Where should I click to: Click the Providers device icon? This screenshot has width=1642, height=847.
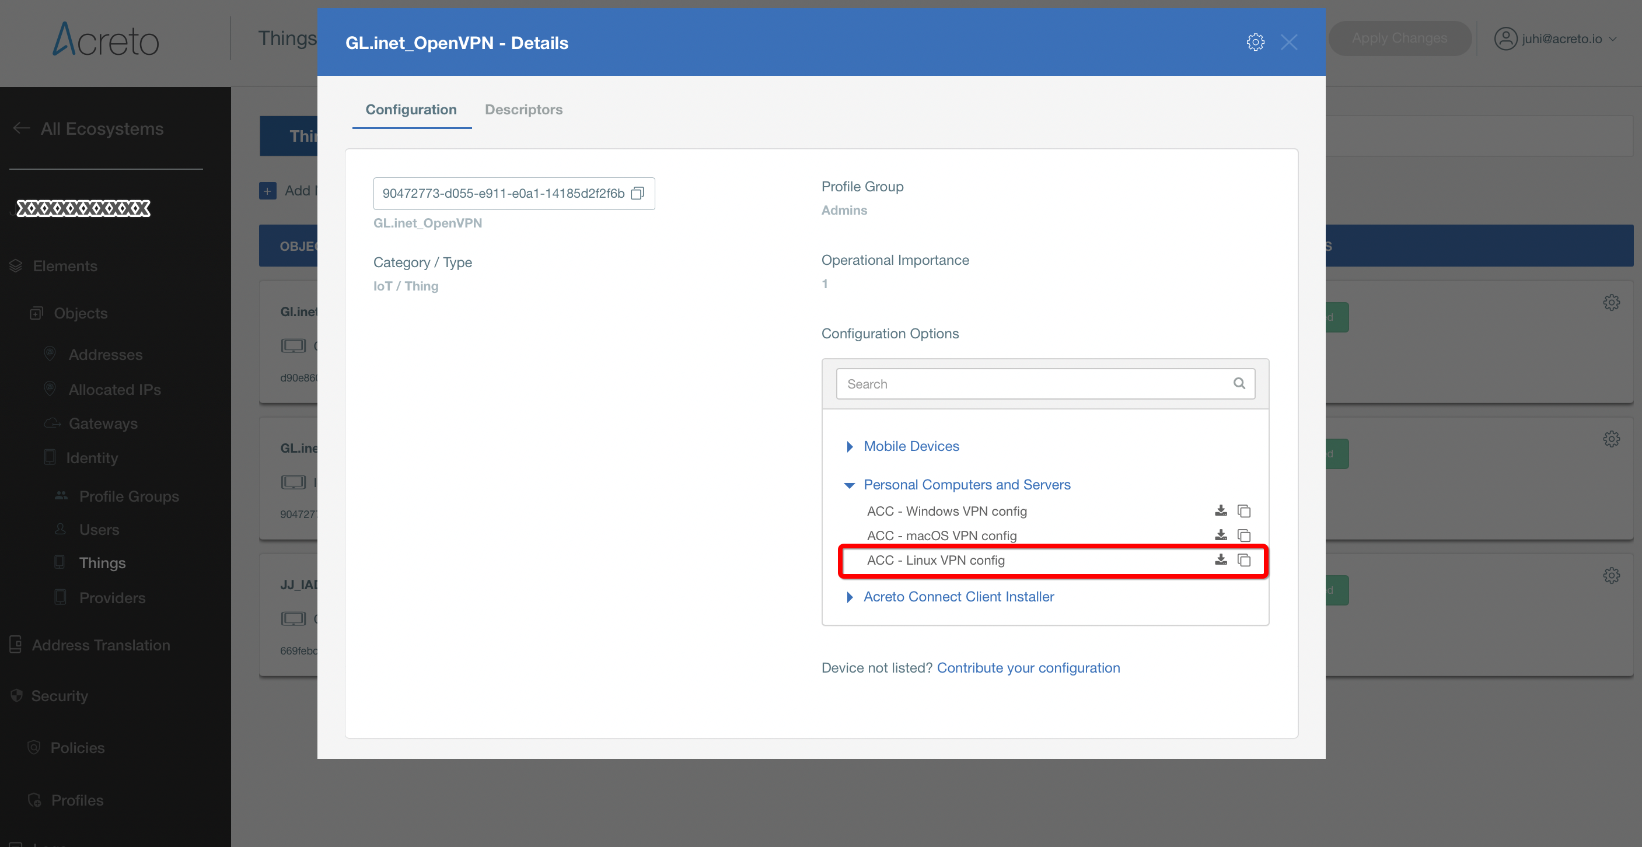coord(61,597)
